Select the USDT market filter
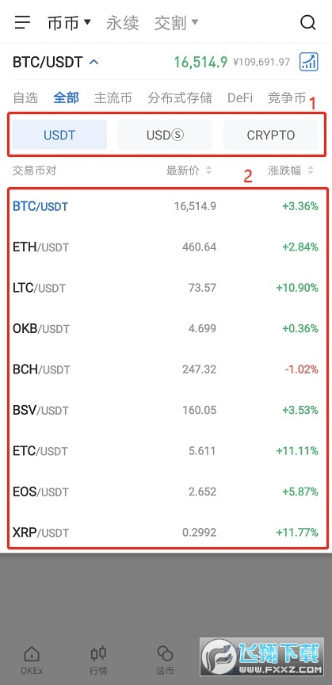 (59, 135)
